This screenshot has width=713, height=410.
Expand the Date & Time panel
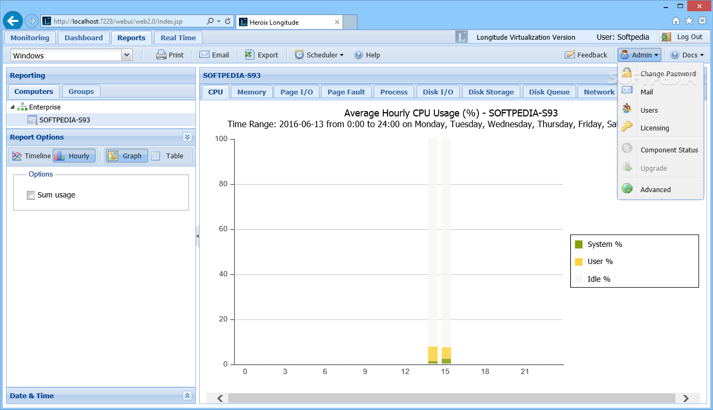pos(187,396)
